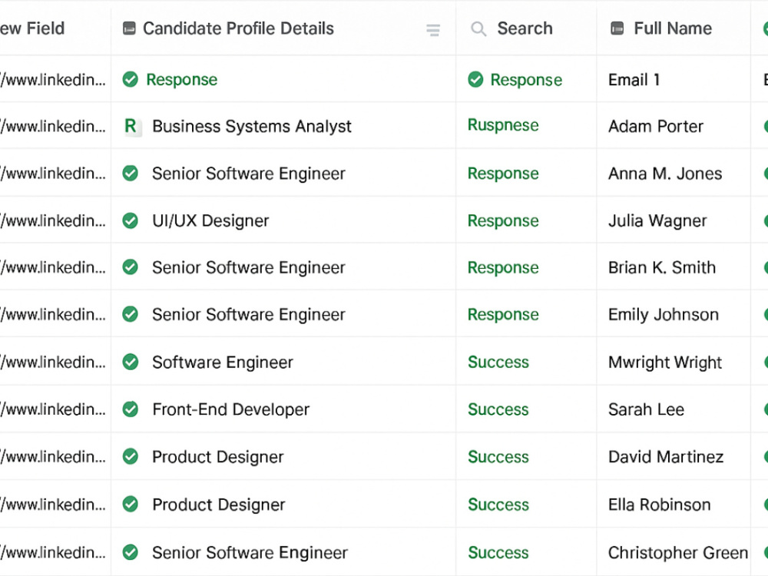Image resolution: width=768 pixels, height=576 pixels.
Task: Click the green check beside Front-End Developer
Action: click(x=131, y=409)
